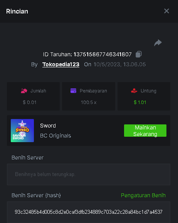The width and height of the screenshot is (178, 223).
Task: Click the $ 1.01 profit value
Action: (x=140, y=102)
